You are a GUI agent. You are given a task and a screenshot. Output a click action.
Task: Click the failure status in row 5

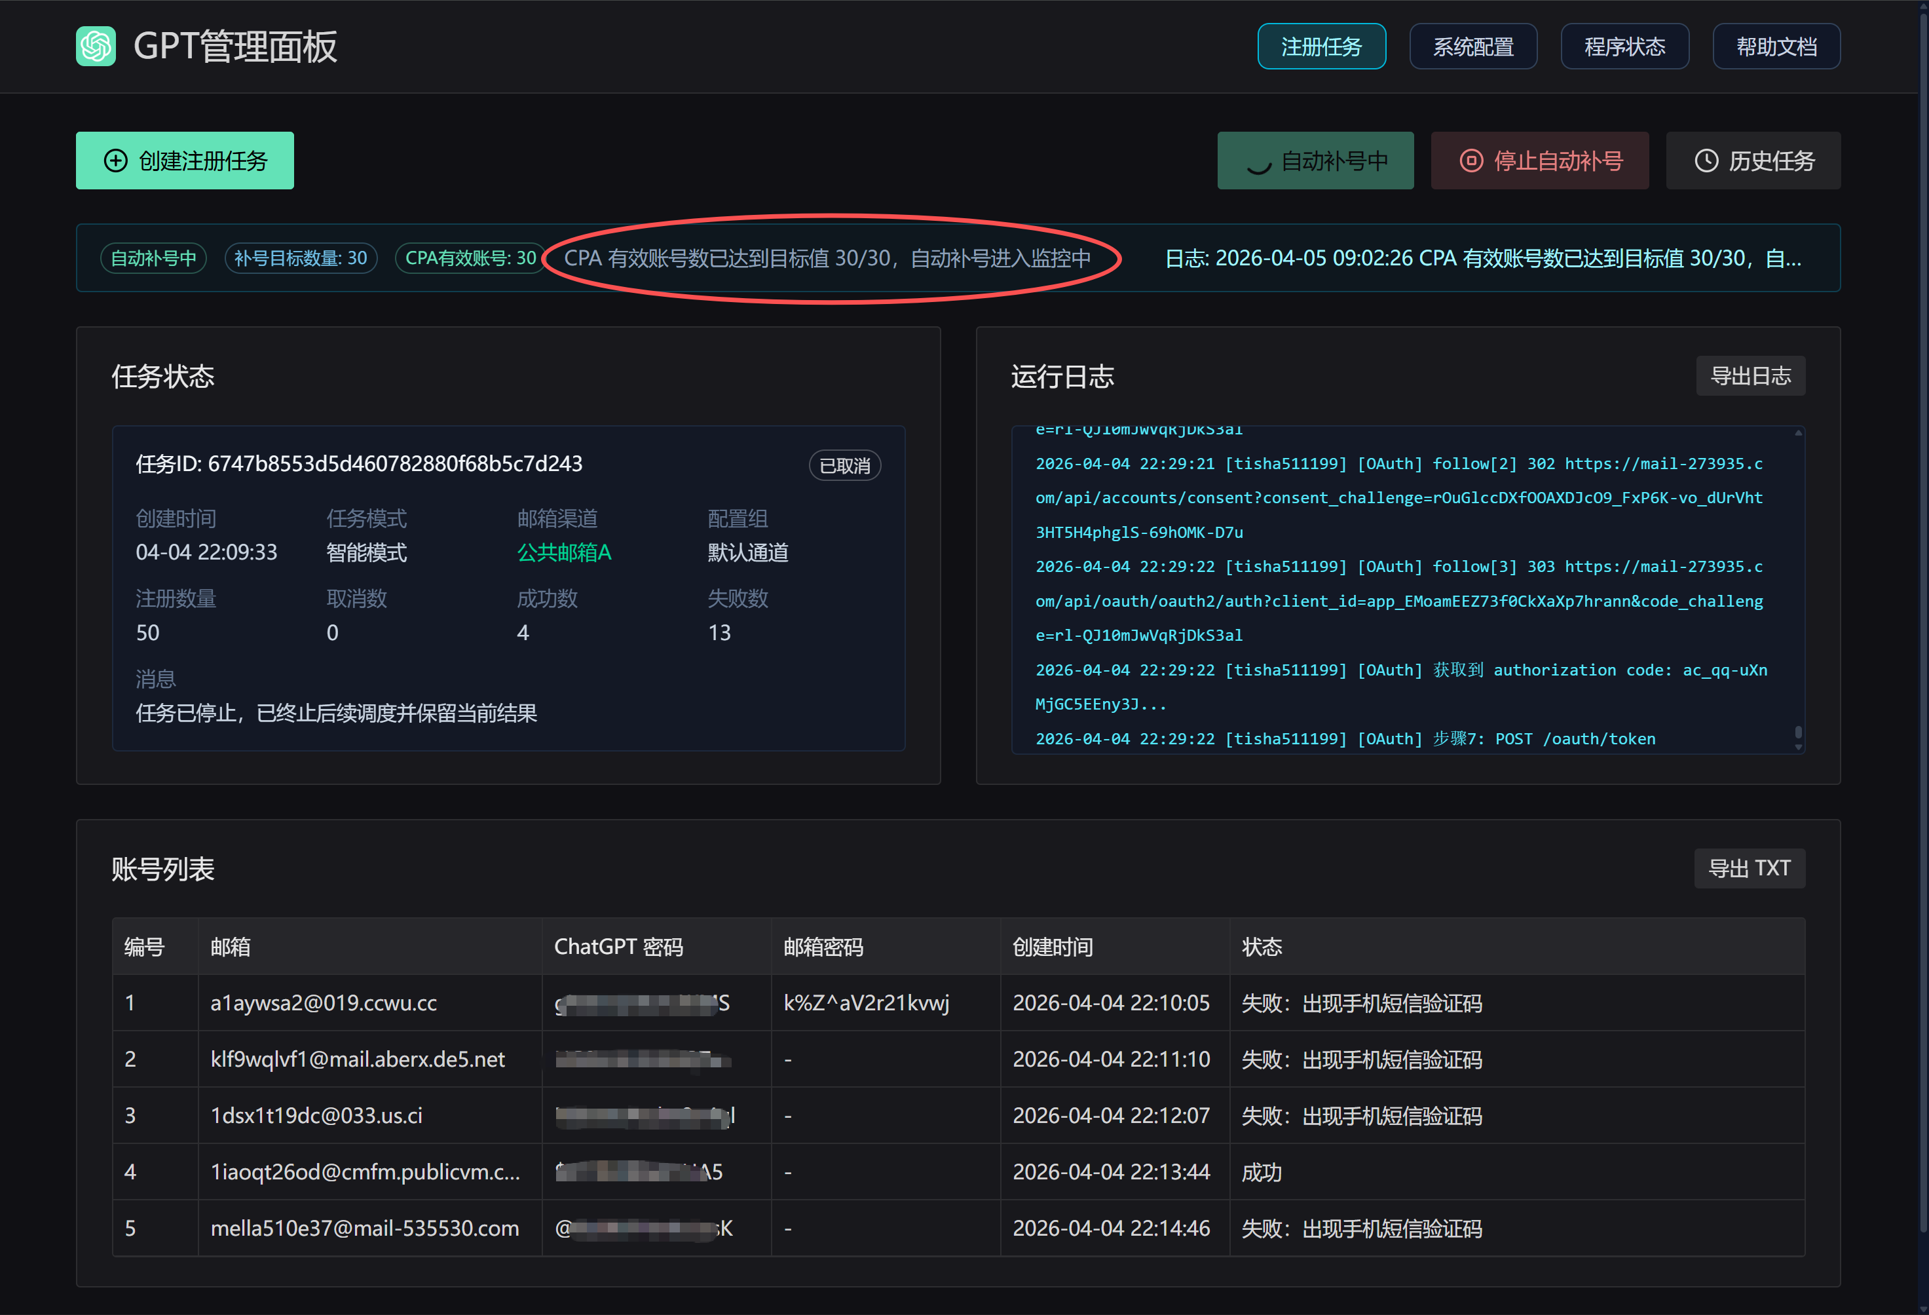coord(1361,1229)
